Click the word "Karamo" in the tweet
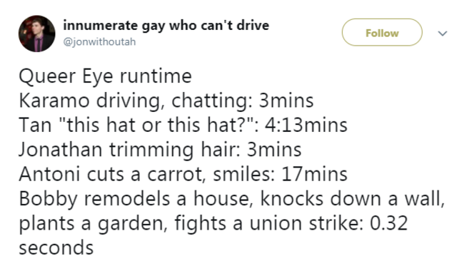Image resolution: width=464 pixels, height=266 pixels. point(54,101)
